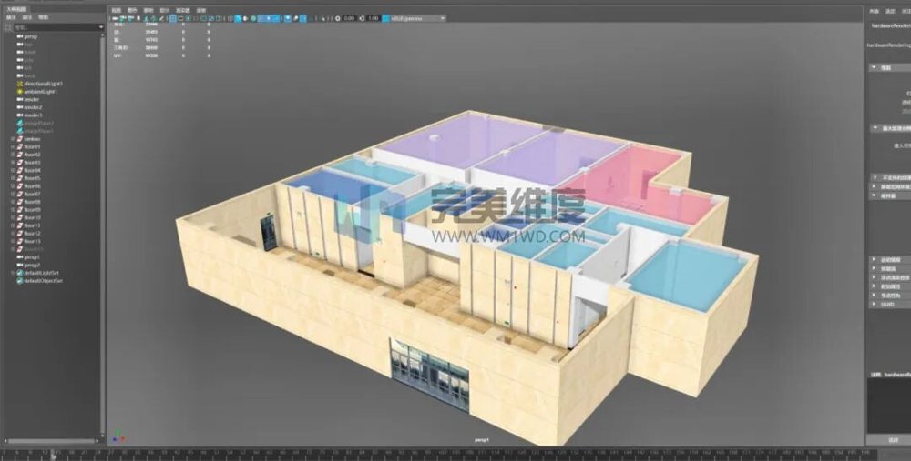Toggle the grid icon in panel toolbar
The image size is (911, 461).
click(x=172, y=18)
